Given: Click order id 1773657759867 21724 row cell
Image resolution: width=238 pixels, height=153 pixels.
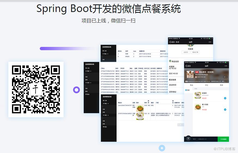Looking at the screenshot, I should point(108,71).
